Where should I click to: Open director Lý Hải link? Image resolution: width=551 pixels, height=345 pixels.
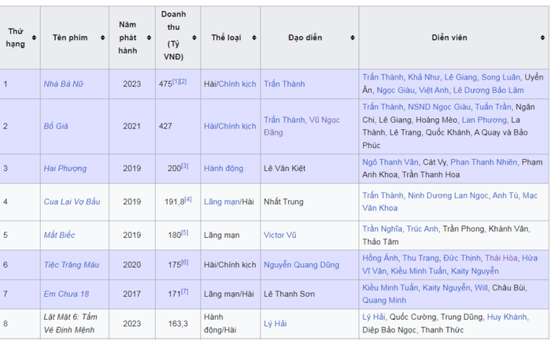(x=275, y=324)
